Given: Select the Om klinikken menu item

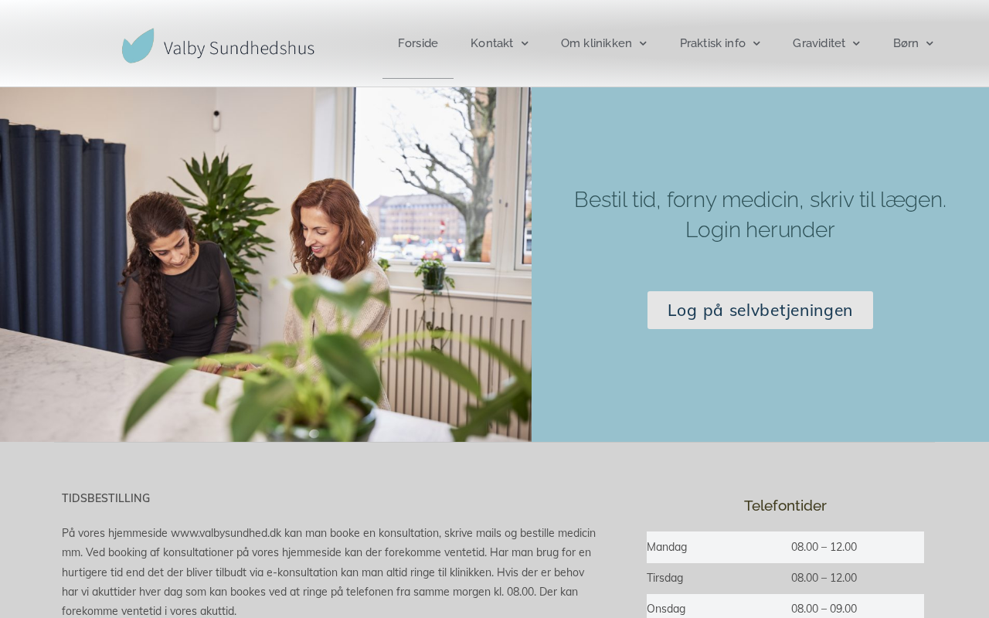Looking at the screenshot, I should [596, 43].
